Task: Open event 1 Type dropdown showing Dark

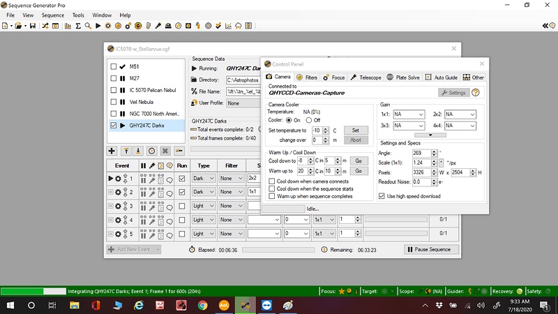Action: pyautogui.click(x=204, y=179)
